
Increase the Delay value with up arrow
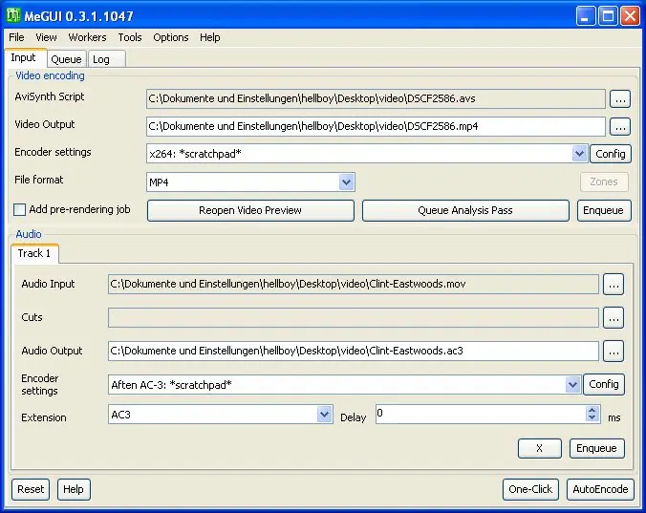pos(592,410)
